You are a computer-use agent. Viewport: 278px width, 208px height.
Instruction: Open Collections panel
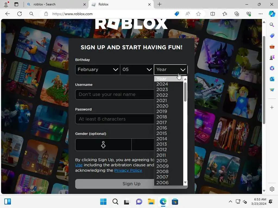point(237,14)
